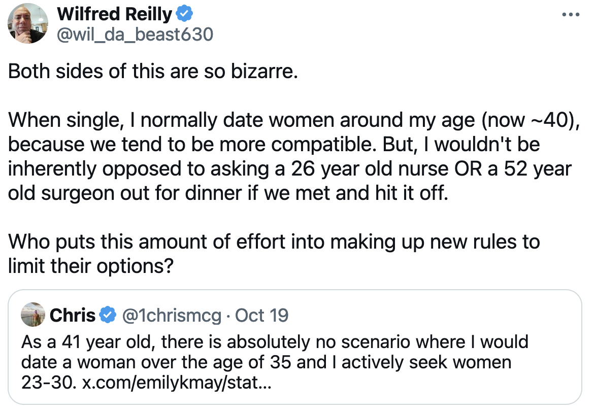Click Wilfred Reilly's profile avatar
The width and height of the screenshot is (595, 415).
(x=28, y=24)
